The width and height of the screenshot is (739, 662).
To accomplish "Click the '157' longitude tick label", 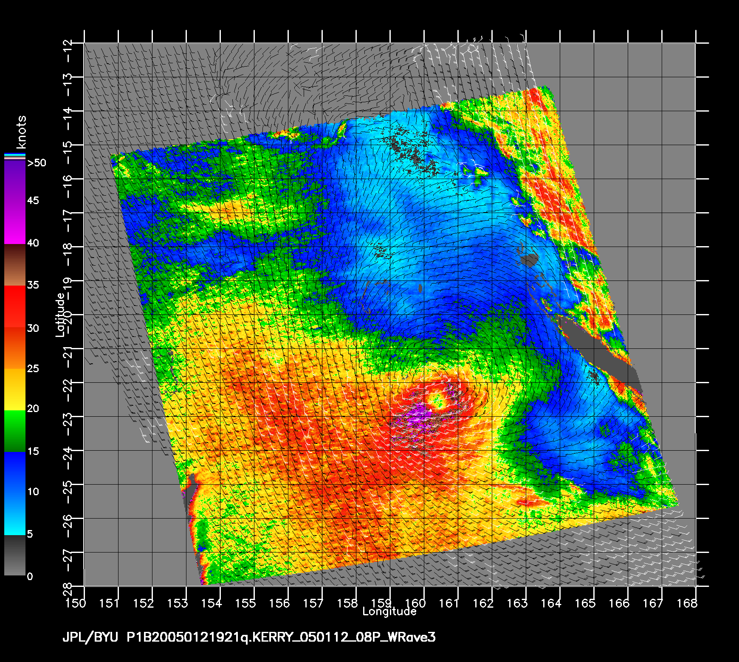I will point(313,603).
